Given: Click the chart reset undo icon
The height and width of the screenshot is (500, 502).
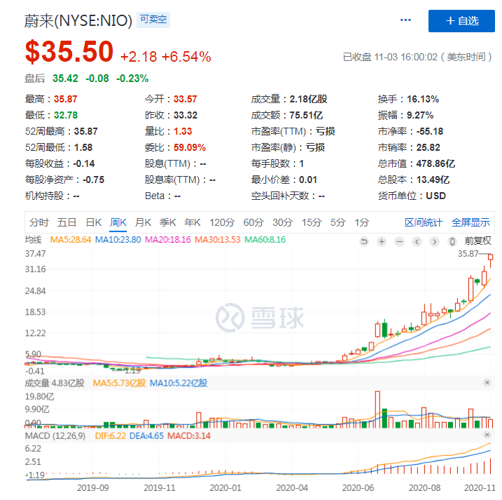Looking at the screenshot, I should [x=364, y=241].
